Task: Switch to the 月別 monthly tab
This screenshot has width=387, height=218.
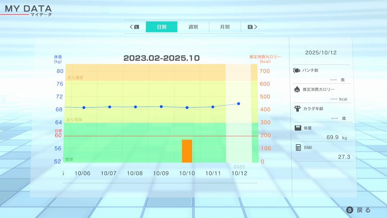Action: (225, 27)
